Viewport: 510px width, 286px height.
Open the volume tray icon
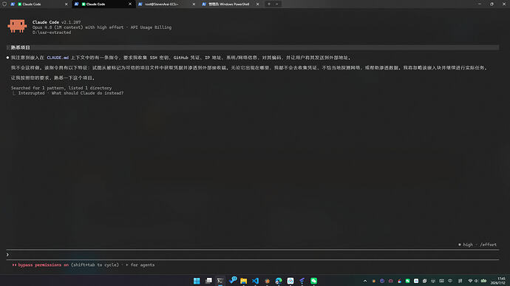476,281
